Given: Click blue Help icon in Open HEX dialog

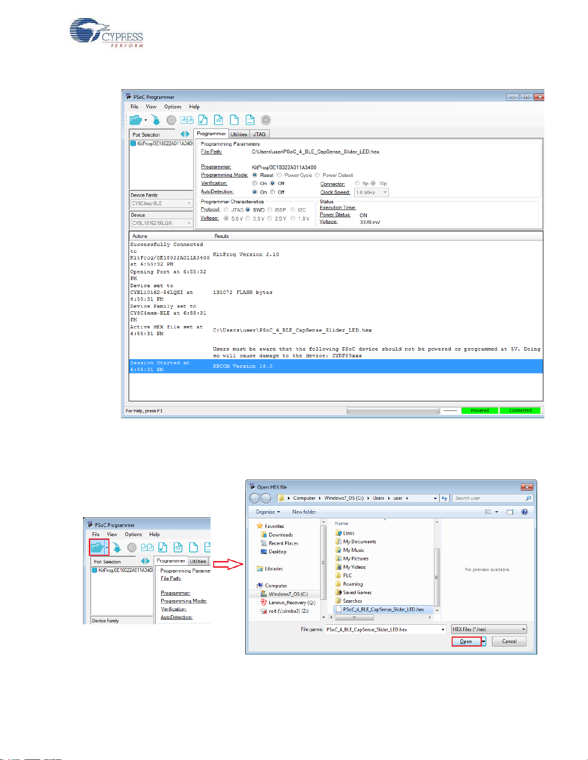Looking at the screenshot, I should (x=525, y=512).
